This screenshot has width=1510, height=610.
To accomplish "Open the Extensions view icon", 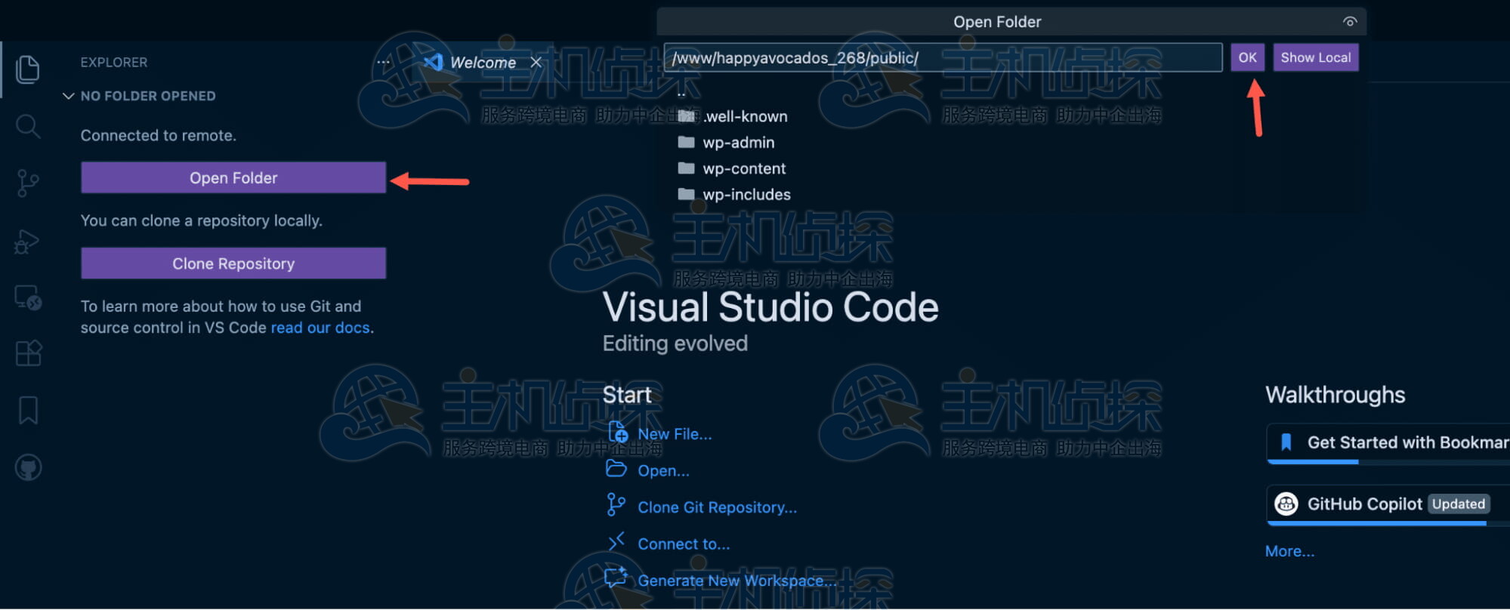I will (x=28, y=353).
